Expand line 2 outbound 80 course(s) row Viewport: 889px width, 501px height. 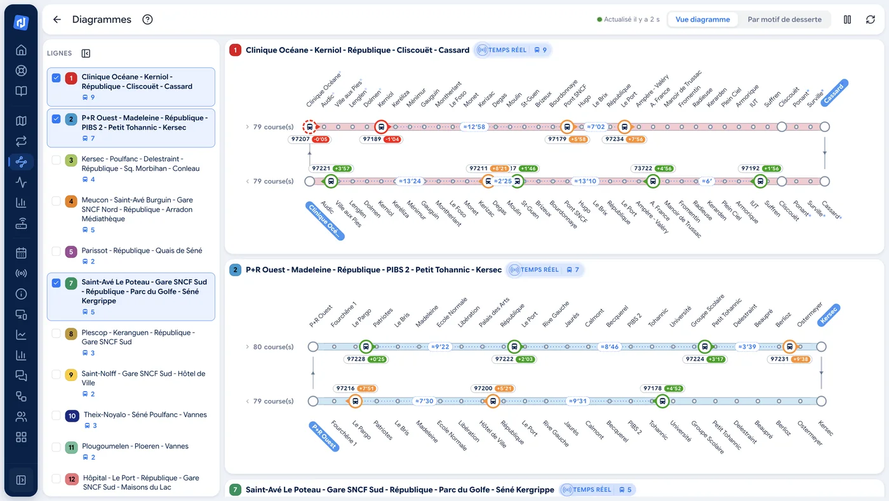point(269,347)
